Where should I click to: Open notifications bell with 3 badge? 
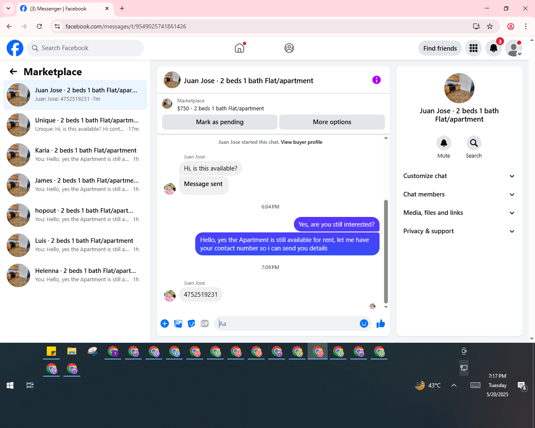494,48
